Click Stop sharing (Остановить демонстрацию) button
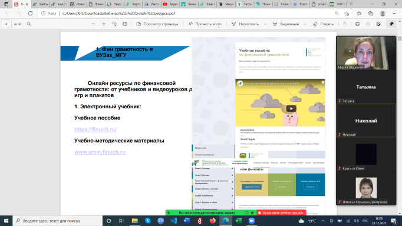The height and width of the screenshot is (226, 402). (x=281, y=212)
